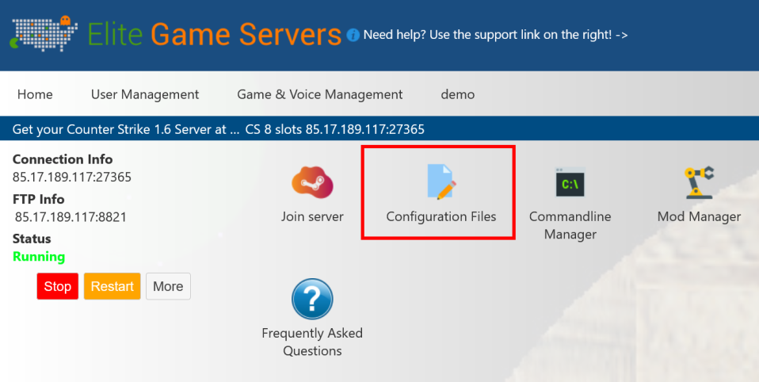Open the demo user menu
This screenshot has height=382, width=759.
457,94
